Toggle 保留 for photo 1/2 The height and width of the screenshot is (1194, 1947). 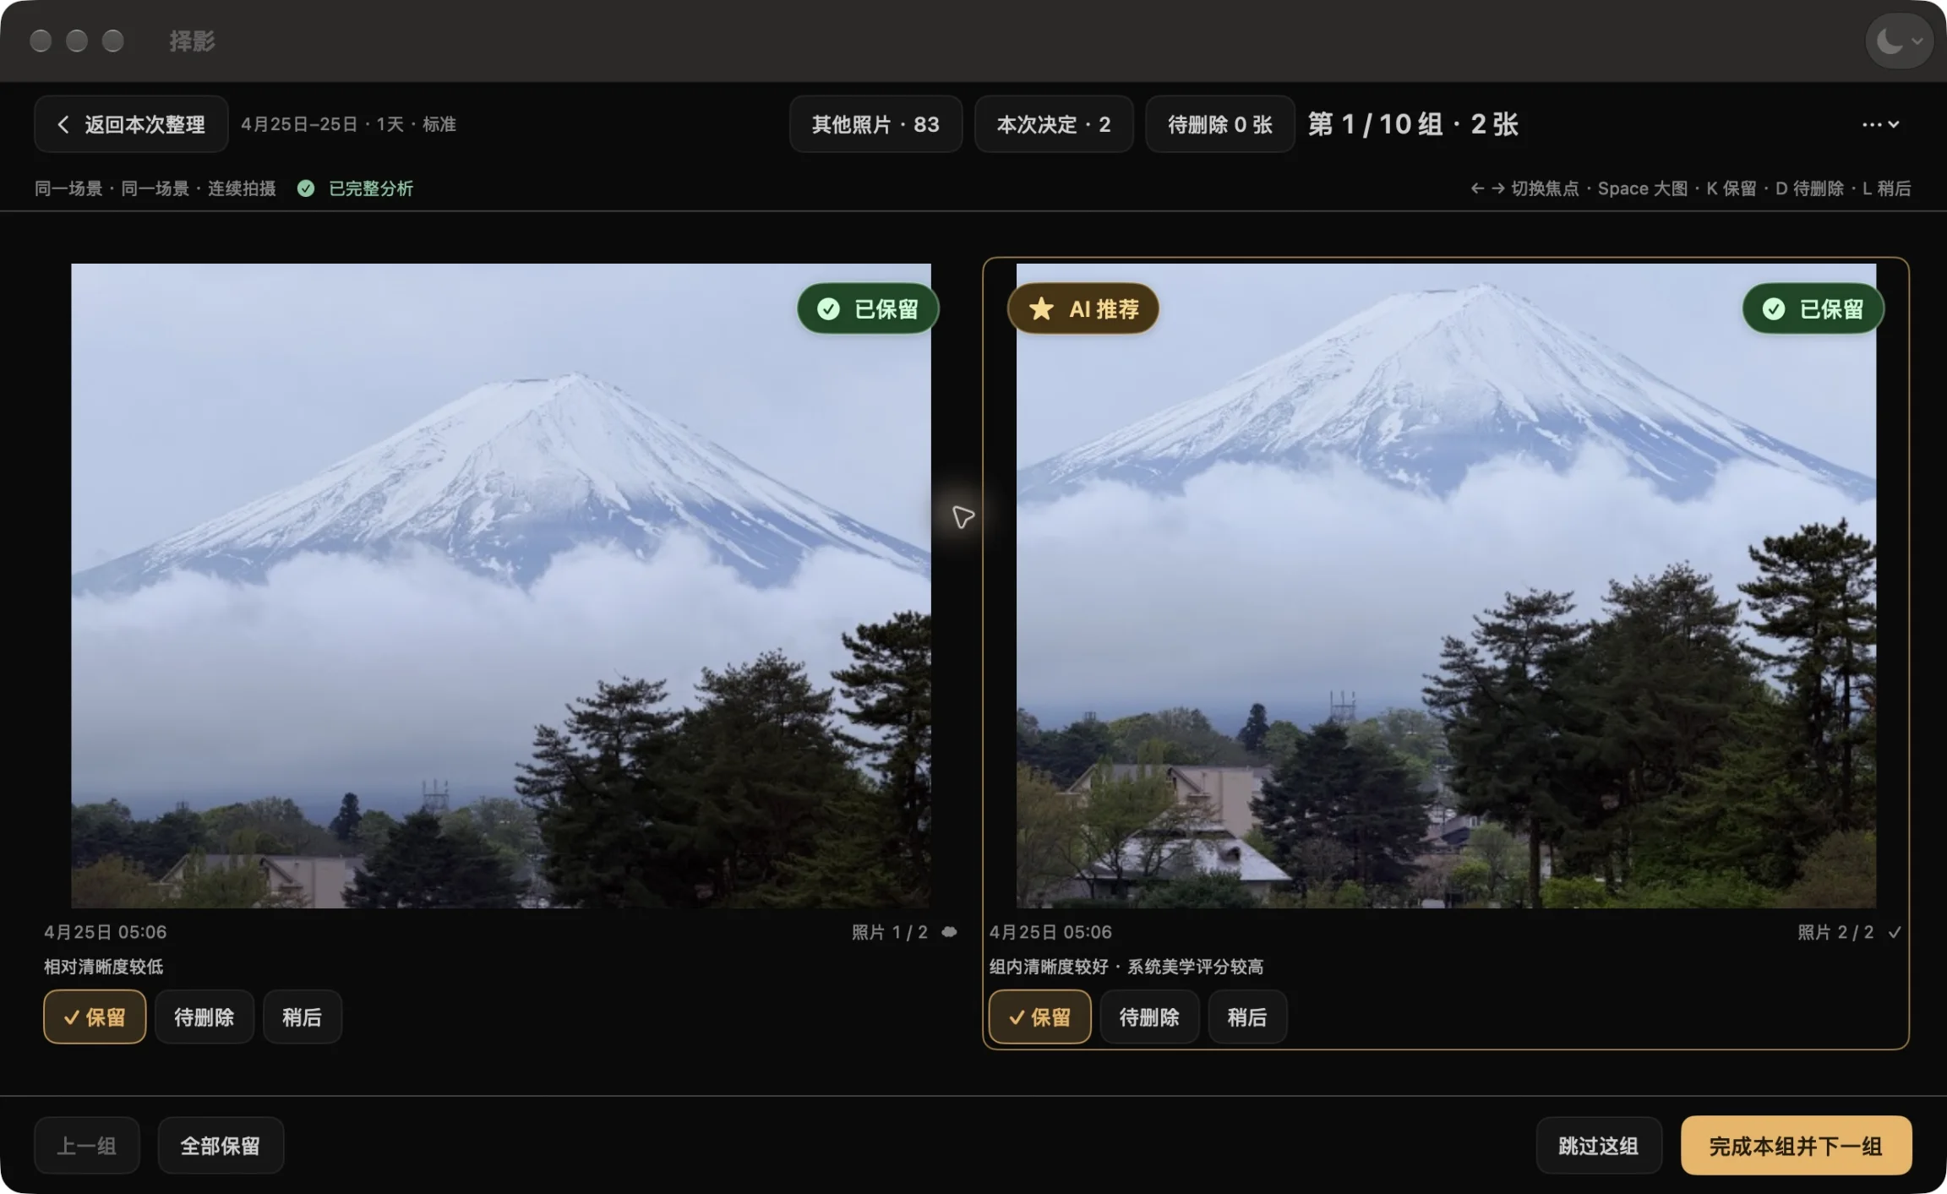coord(95,1017)
